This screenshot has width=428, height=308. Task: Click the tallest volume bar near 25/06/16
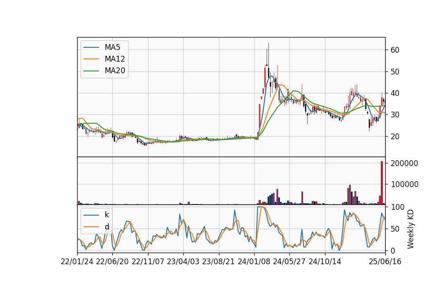(382, 183)
